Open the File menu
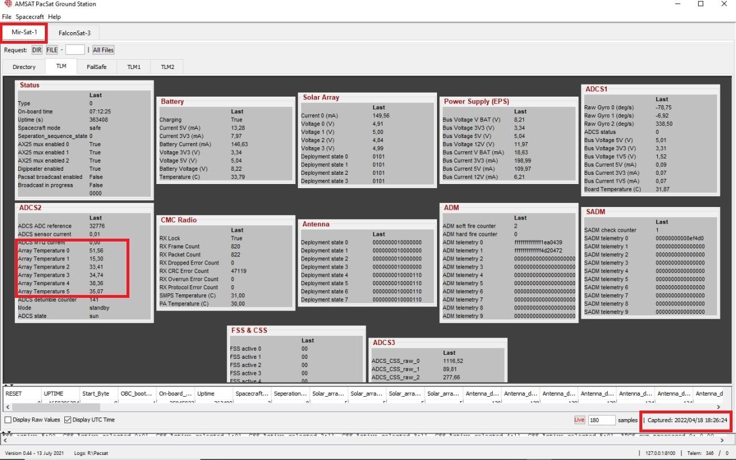Image resolution: width=736 pixels, height=460 pixels. tap(7, 17)
